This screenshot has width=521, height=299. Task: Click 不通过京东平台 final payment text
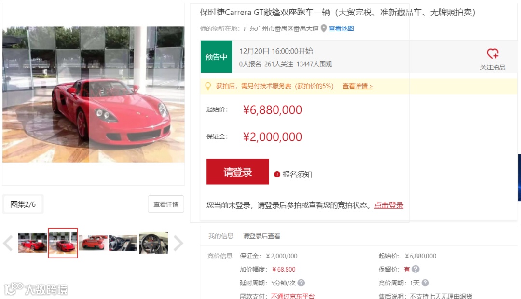point(293,296)
